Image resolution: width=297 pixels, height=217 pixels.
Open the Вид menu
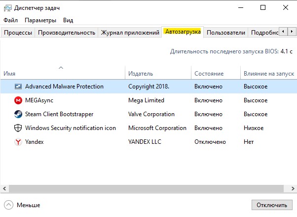pyautogui.click(x=68, y=20)
